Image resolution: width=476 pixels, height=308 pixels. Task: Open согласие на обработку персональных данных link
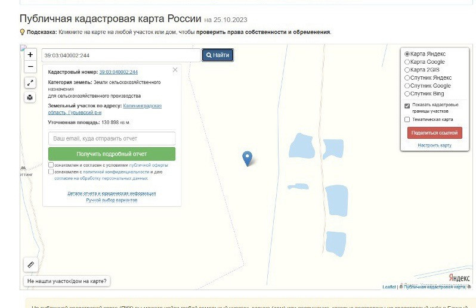click(x=101, y=178)
